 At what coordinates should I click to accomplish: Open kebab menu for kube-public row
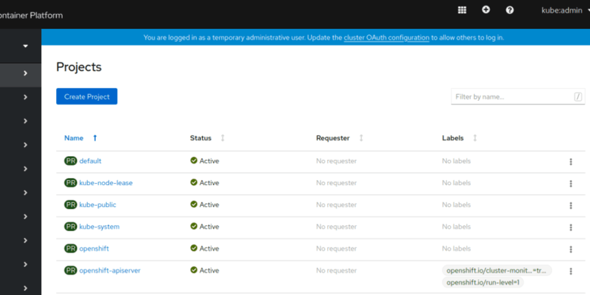coord(571,205)
